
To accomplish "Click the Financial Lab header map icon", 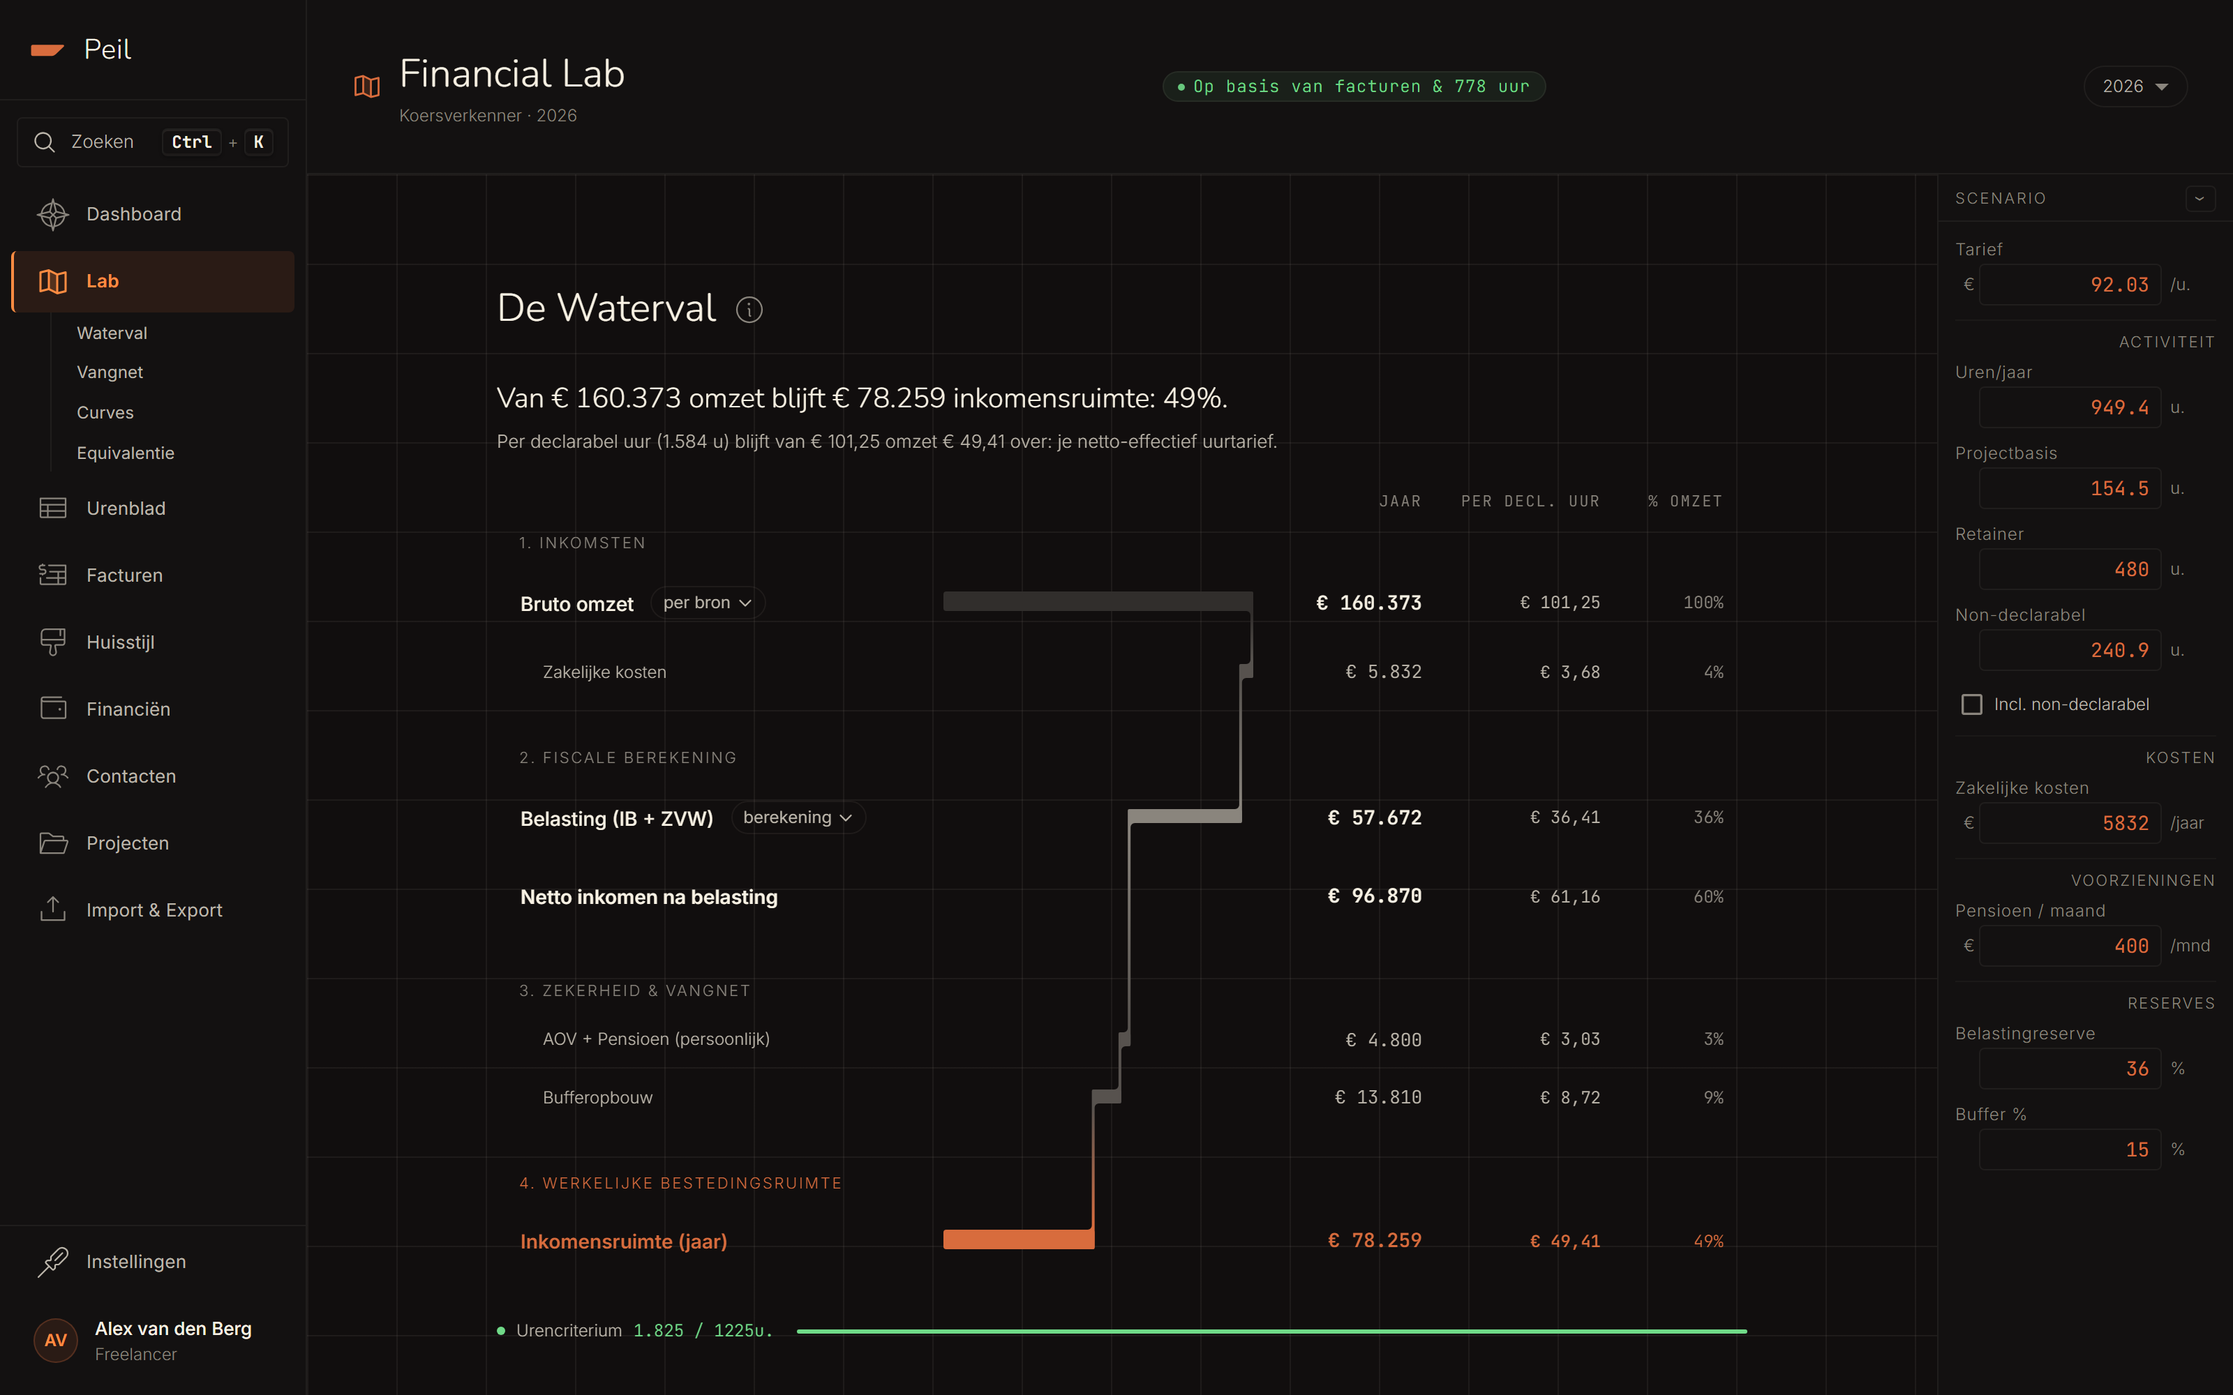I will (x=367, y=86).
